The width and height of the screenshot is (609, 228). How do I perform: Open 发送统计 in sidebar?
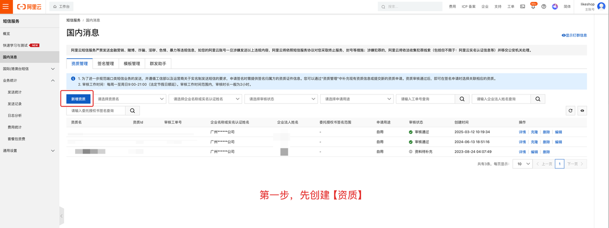15,92
